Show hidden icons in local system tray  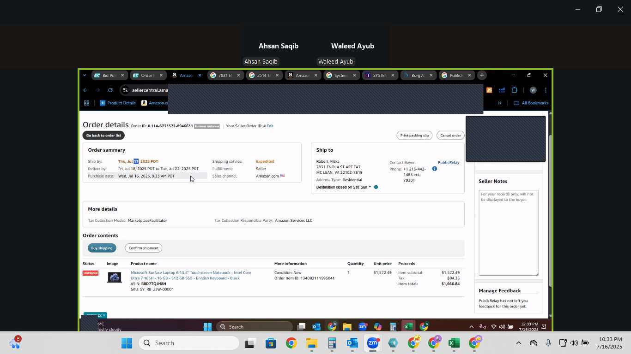pyautogui.click(x=518, y=343)
